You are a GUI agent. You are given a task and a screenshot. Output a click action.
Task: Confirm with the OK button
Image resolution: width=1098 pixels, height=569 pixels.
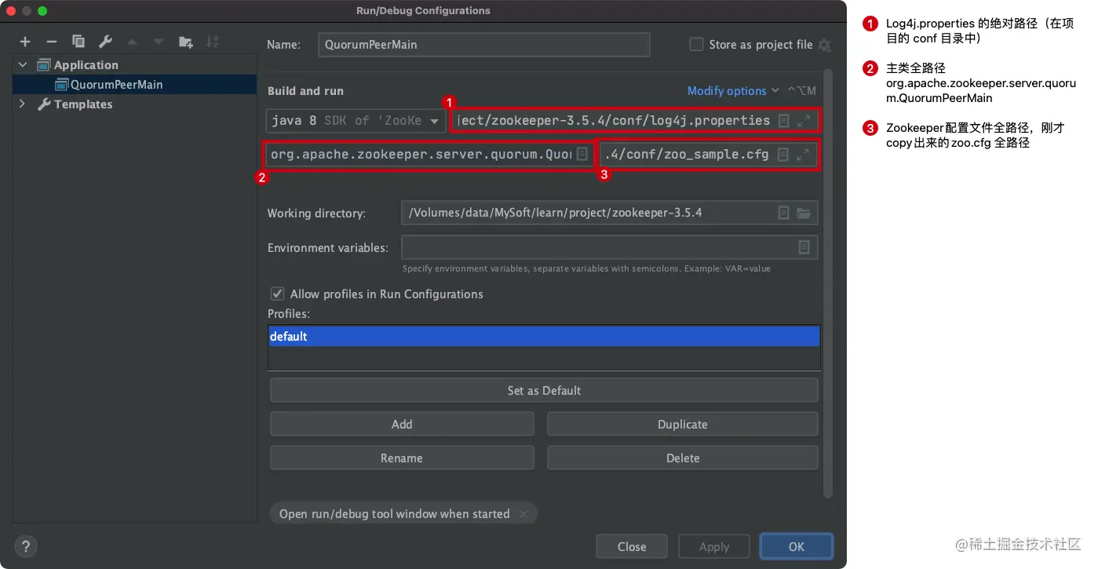pyautogui.click(x=797, y=546)
